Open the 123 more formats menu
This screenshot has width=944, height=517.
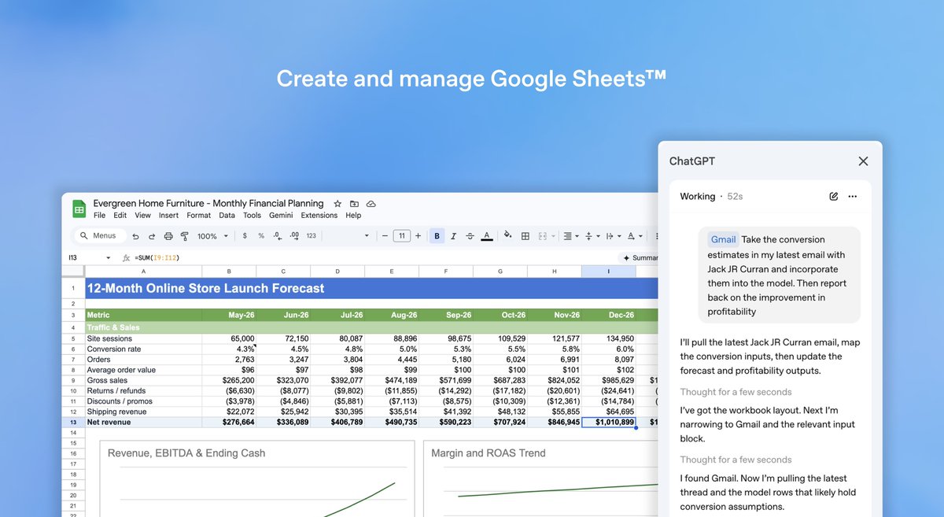(312, 236)
